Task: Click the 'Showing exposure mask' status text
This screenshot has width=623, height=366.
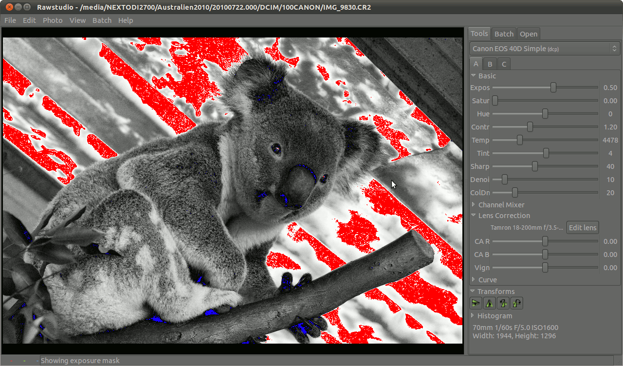Action: pos(80,361)
